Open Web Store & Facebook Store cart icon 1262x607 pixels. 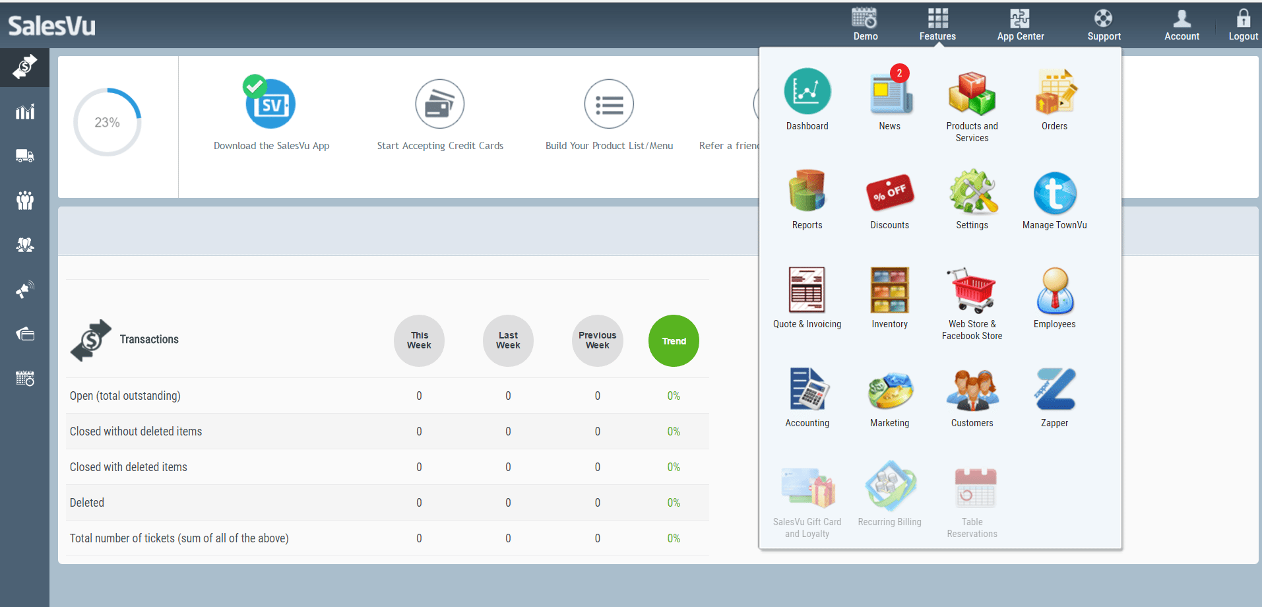click(972, 290)
